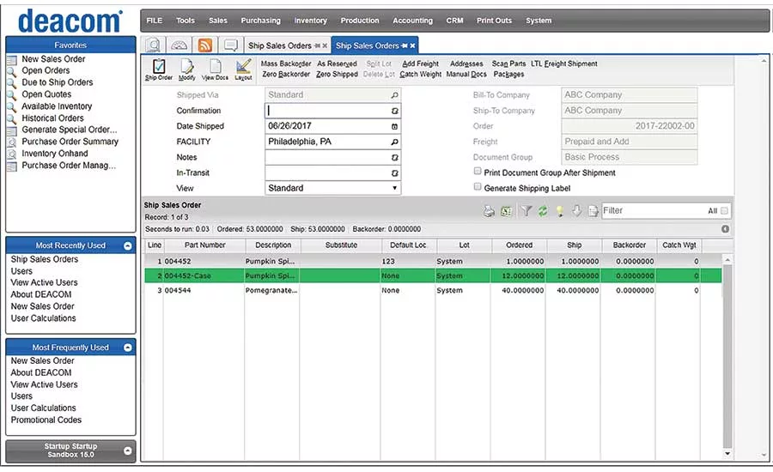Screen dimensions: 773x472
Task: Click As Reserved button
Action: (x=337, y=64)
